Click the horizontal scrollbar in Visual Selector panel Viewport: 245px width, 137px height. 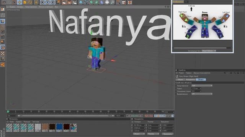point(200,48)
